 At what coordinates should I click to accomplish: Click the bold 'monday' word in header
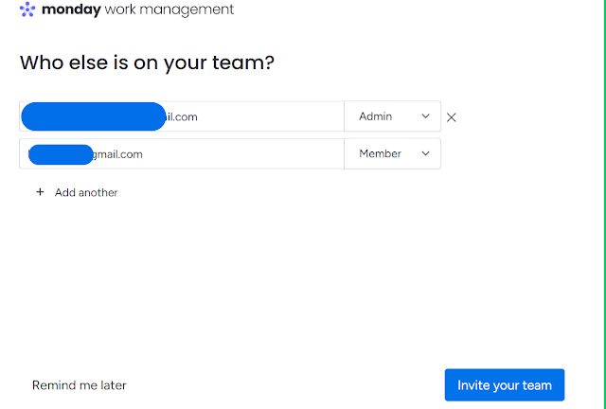point(71,9)
